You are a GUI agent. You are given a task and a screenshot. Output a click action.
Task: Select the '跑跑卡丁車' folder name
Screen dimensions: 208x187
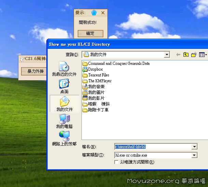tap(98, 110)
